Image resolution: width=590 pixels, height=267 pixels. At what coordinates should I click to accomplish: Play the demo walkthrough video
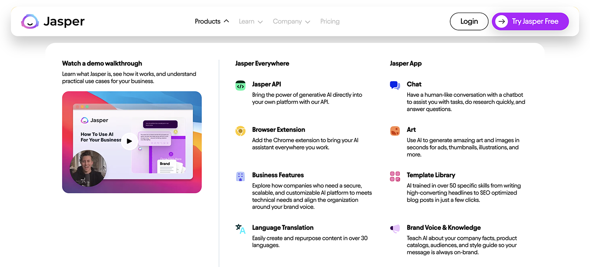129,141
